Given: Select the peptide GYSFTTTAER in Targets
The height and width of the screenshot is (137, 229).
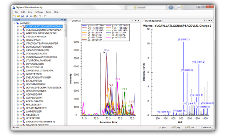Looking at the screenshot, I should tap(34, 74).
